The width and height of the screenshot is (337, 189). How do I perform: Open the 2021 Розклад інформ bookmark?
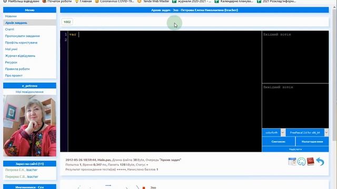coord(276,1)
